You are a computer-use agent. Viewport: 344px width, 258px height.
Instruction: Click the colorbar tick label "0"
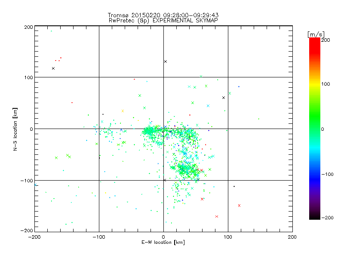pyautogui.click(x=322, y=129)
